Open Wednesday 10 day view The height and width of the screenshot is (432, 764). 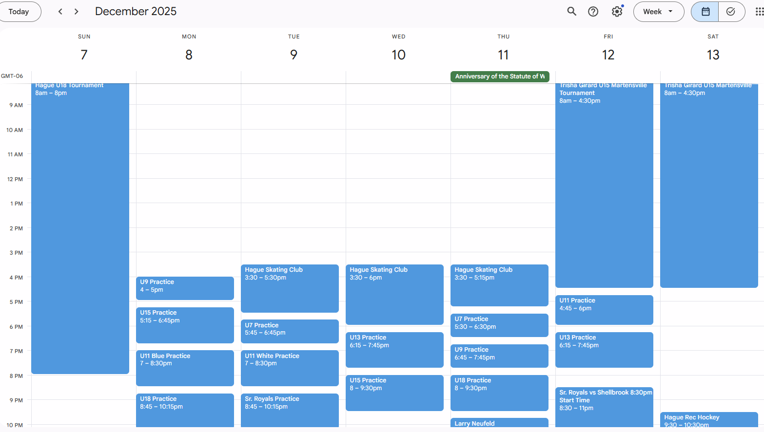point(398,55)
